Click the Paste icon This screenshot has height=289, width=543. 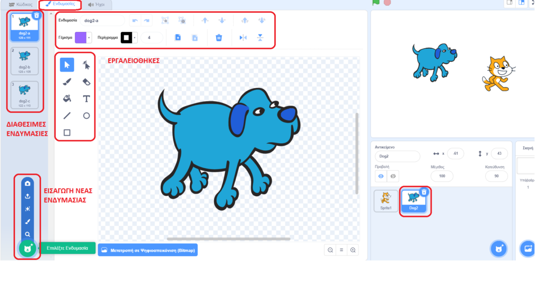coord(195,37)
